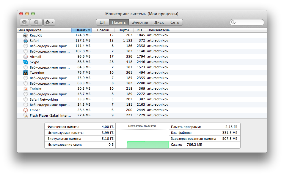Image resolution: width=284 pixels, height=176 pixels.
Task: Click the inspect process info button
Action: coord(36,22)
